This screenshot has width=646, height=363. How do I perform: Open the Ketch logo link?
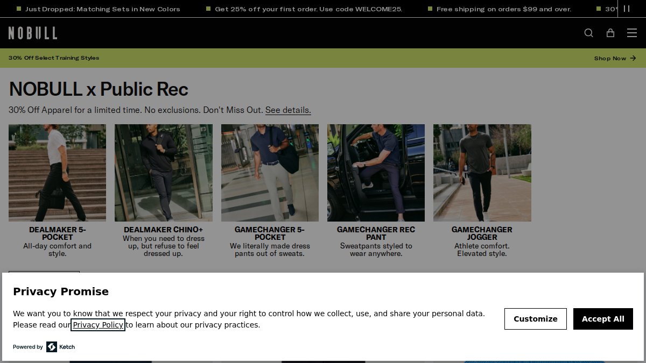pos(61,347)
